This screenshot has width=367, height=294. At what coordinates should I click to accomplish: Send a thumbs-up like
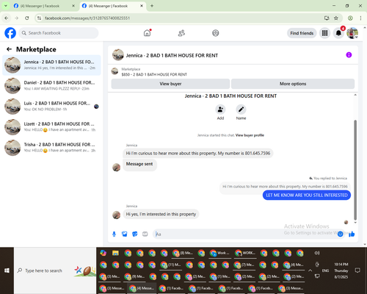[x=352, y=234]
